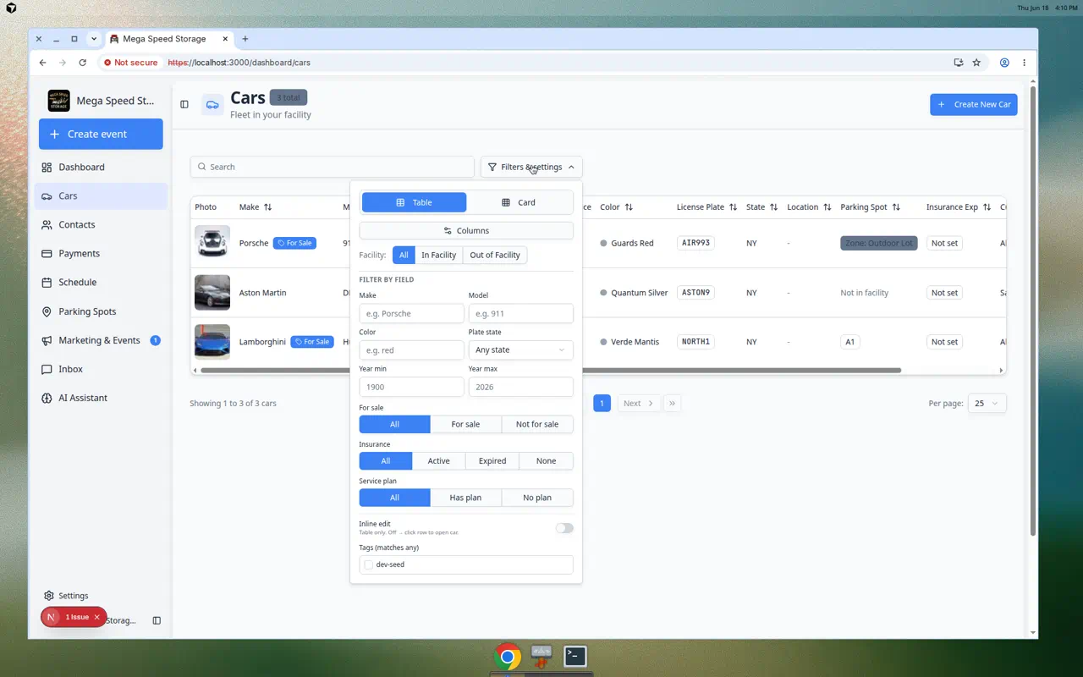Screen dimensions: 1083x677
Task: Open Cars in the sidebar
Action: pyautogui.click(x=101, y=195)
